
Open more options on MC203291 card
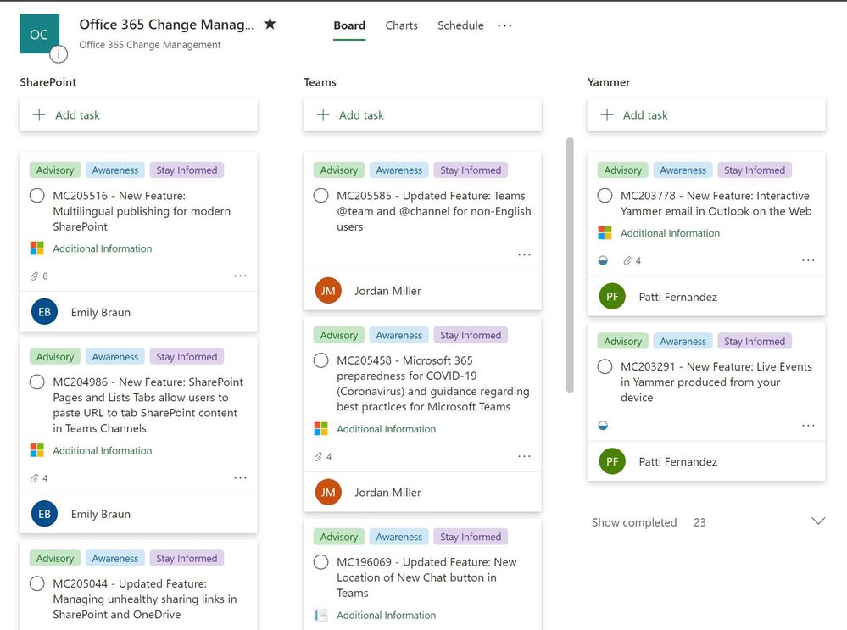[x=808, y=425]
